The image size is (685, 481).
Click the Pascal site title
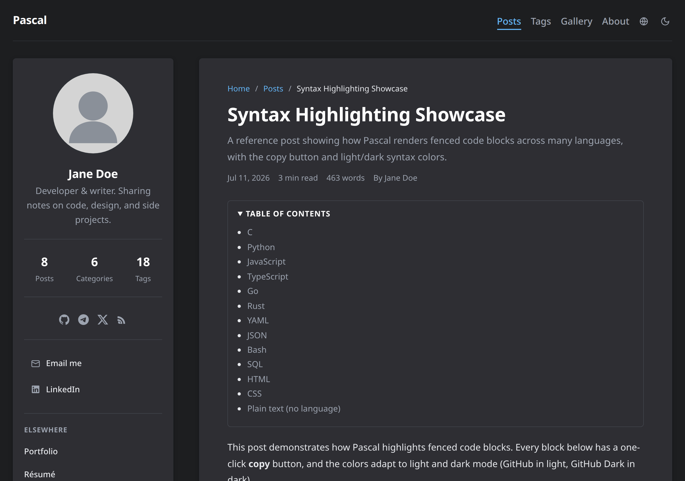point(30,20)
